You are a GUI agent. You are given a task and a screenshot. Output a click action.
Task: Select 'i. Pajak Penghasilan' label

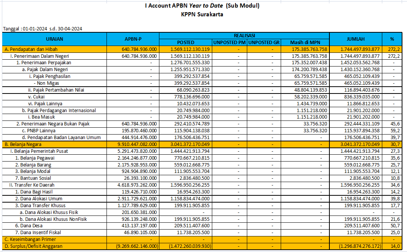tap(49, 76)
